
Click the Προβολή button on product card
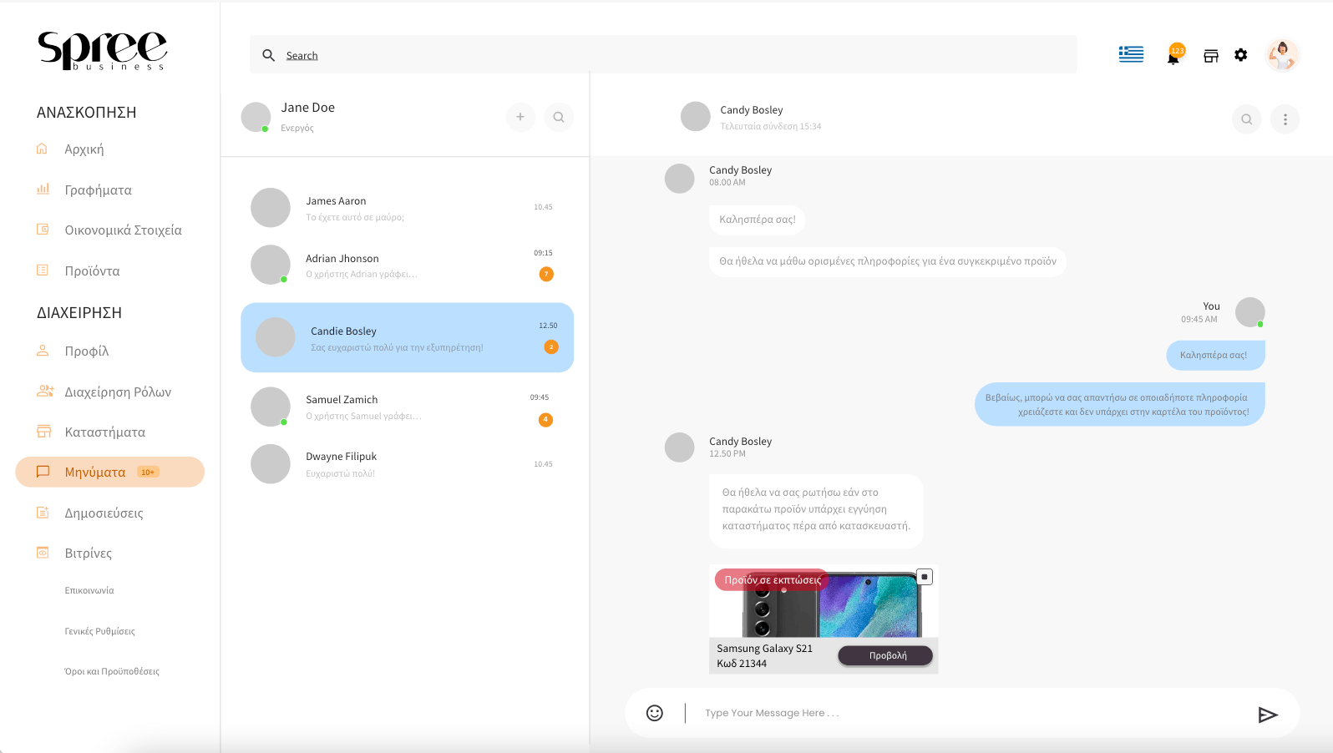coord(885,655)
